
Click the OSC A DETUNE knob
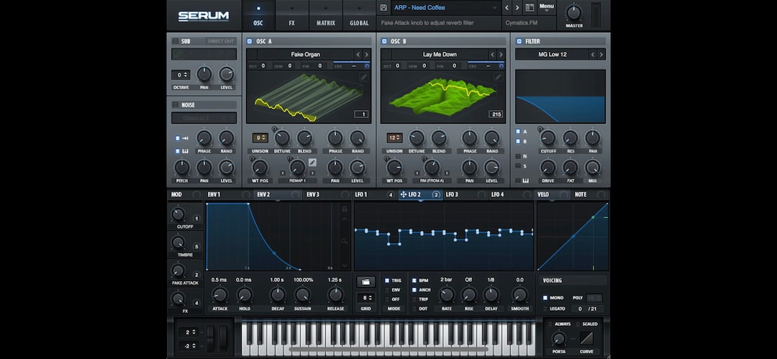(x=282, y=138)
